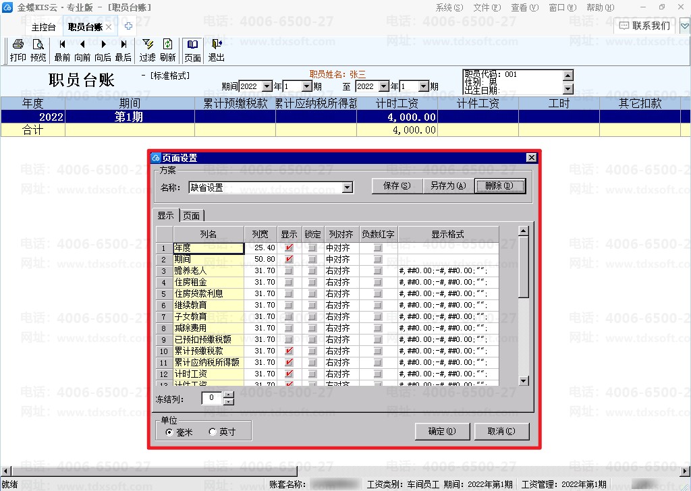Click 显示格式 cell for 减除费用 row
The image size is (691, 491).
448,328
